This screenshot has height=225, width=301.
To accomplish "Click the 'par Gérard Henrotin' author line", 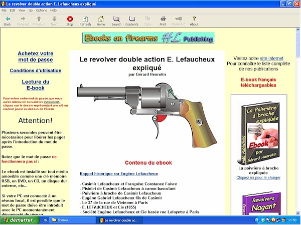I will click(147, 74).
